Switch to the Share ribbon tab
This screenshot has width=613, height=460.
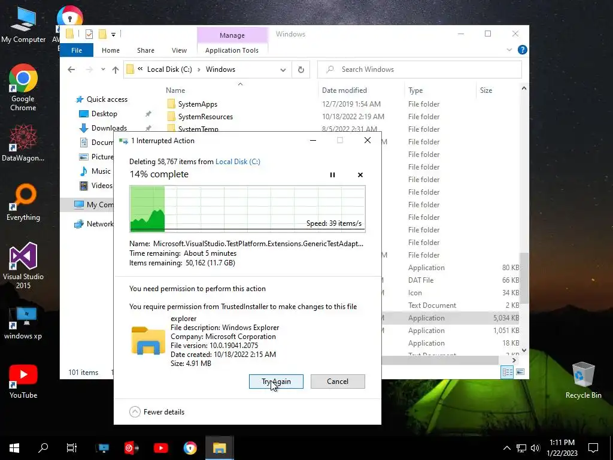click(x=146, y=50)
